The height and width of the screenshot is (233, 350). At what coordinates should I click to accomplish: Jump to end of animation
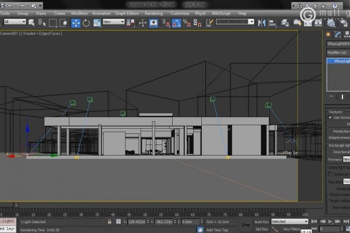[346, 221]
